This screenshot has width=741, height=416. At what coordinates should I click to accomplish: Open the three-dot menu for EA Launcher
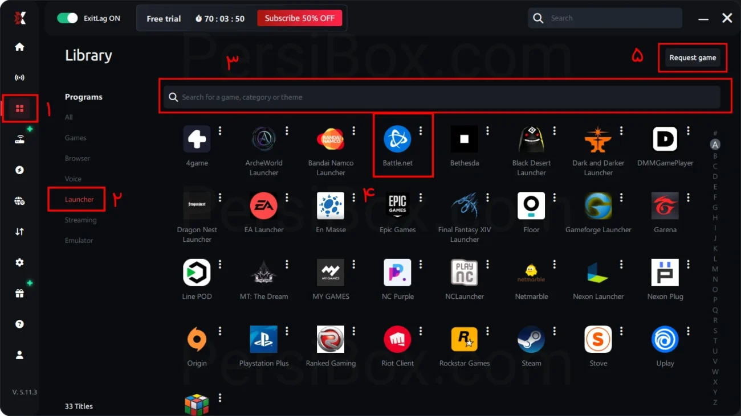point(287,197)
